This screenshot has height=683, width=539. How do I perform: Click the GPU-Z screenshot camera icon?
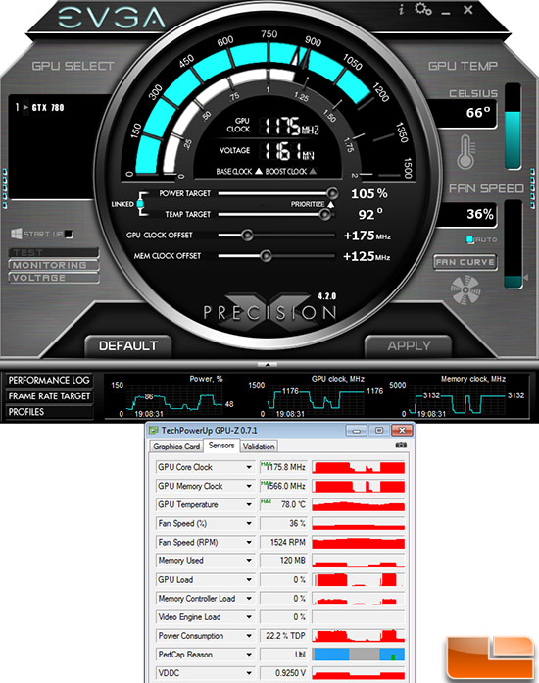click(x=401, y=446)
